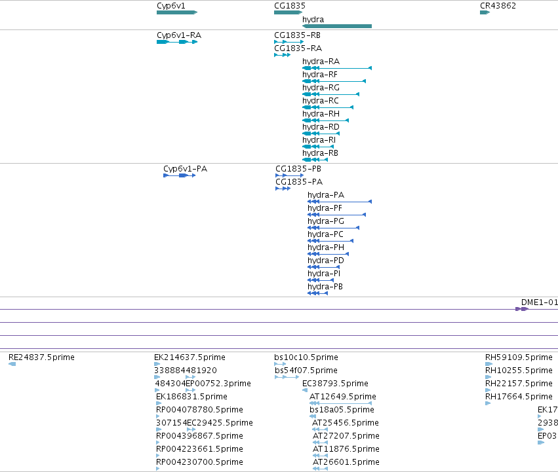This screenshot has height=472, width=558.
Task: Click the hydra-RI transcript
Action: pos(318,147)
